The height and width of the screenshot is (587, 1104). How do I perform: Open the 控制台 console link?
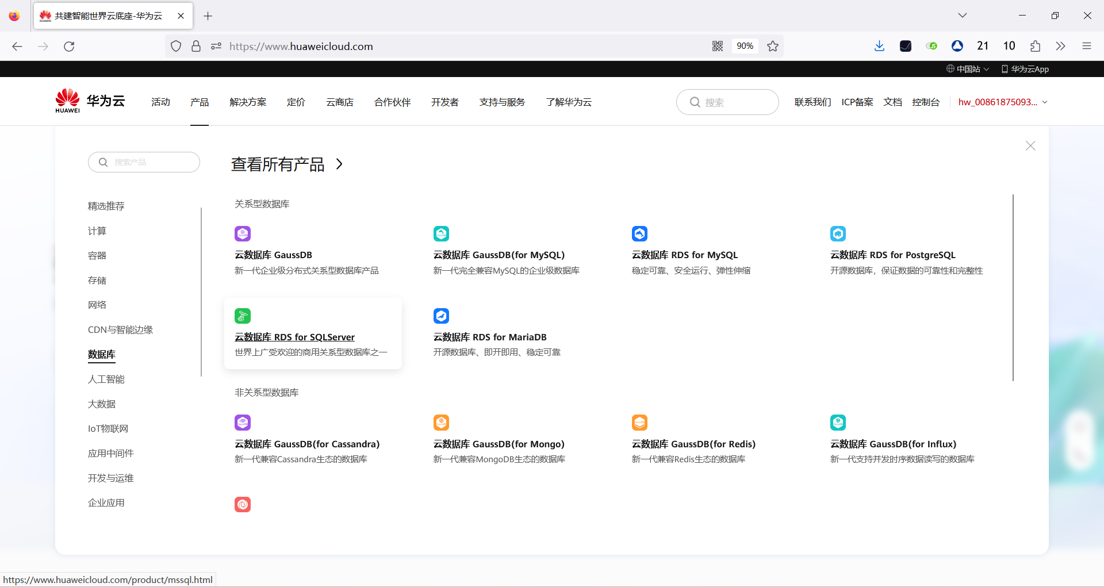(925, 102)
